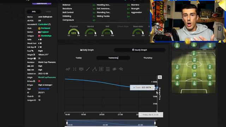This screenshot has height=127, width=226.
Task: Click the 'Aggression' stat label
Action: [x=136, y=12]
